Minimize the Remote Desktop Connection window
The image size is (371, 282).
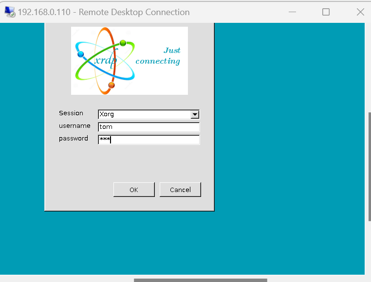[292, 12]
